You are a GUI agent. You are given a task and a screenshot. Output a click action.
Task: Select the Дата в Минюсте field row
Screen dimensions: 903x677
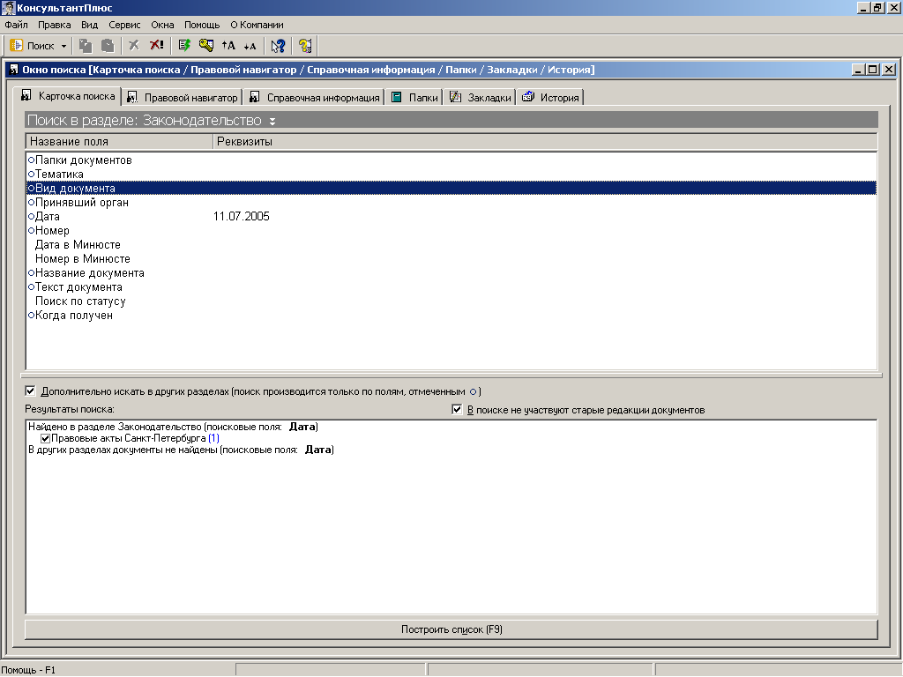pyautogui.click(x=451, y=245)
